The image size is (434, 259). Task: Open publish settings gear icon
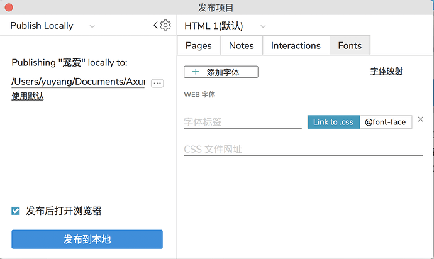click(165, 25)
